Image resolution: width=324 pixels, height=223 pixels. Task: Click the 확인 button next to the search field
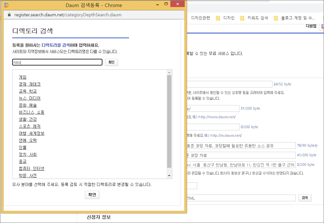click(x=111, y=62)
